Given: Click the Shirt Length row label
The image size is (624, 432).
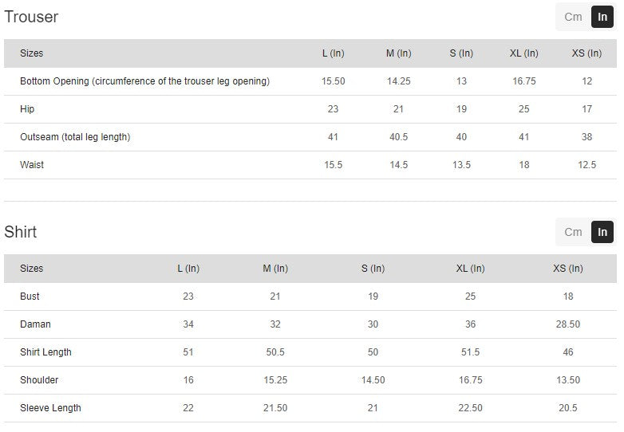Looking at the screenshot, I should point(45,352).
